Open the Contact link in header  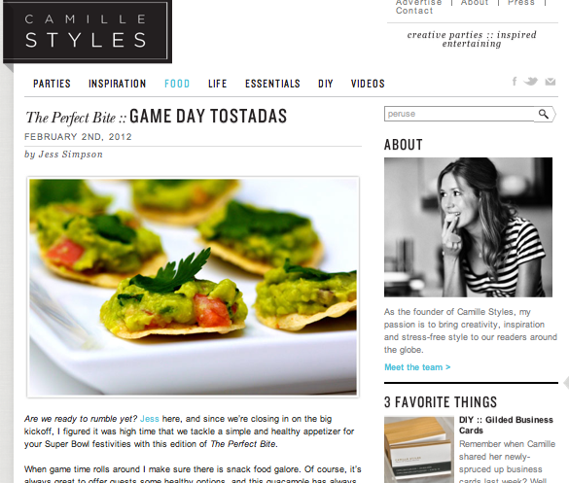pyautogui.click(x=414, y=11)
